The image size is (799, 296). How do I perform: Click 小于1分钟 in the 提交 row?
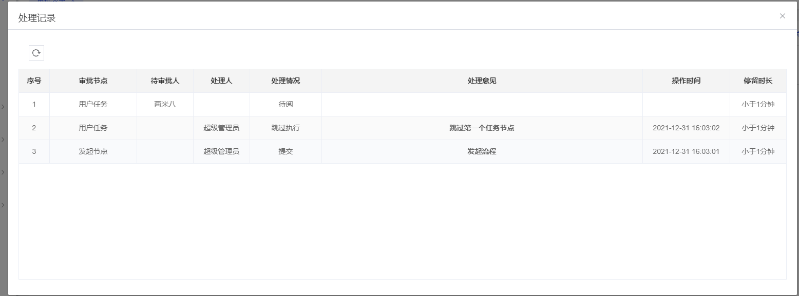point(758,152)
